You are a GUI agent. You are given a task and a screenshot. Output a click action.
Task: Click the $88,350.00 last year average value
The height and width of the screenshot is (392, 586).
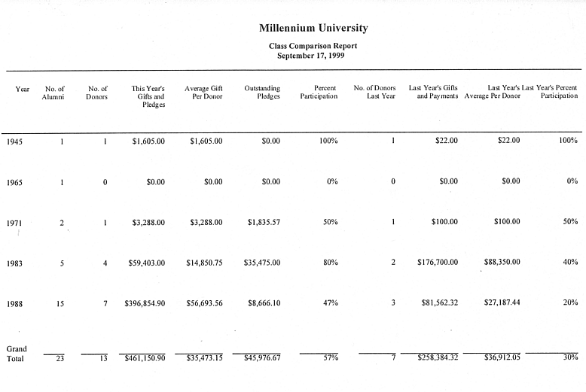click(x=502, y=262)
